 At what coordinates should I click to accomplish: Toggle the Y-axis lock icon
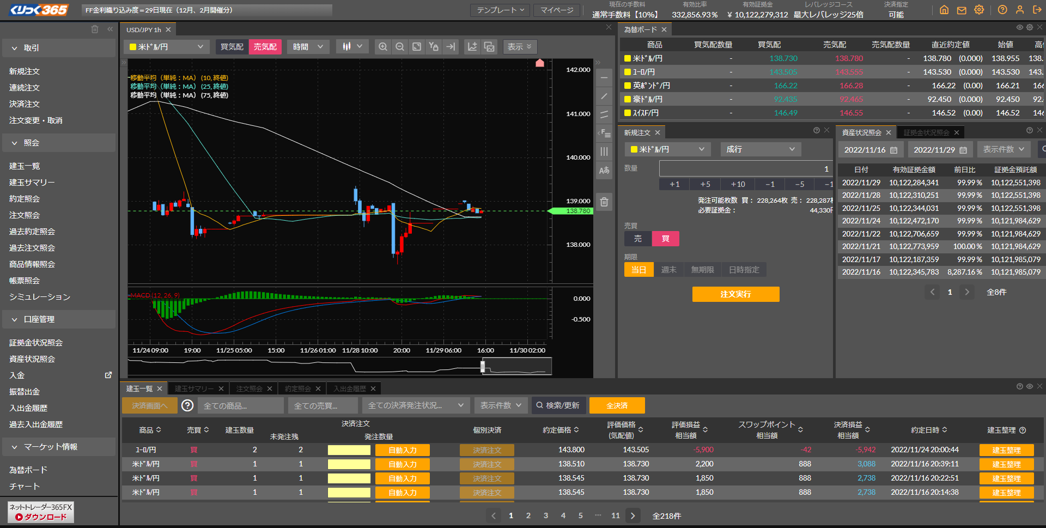434,47
